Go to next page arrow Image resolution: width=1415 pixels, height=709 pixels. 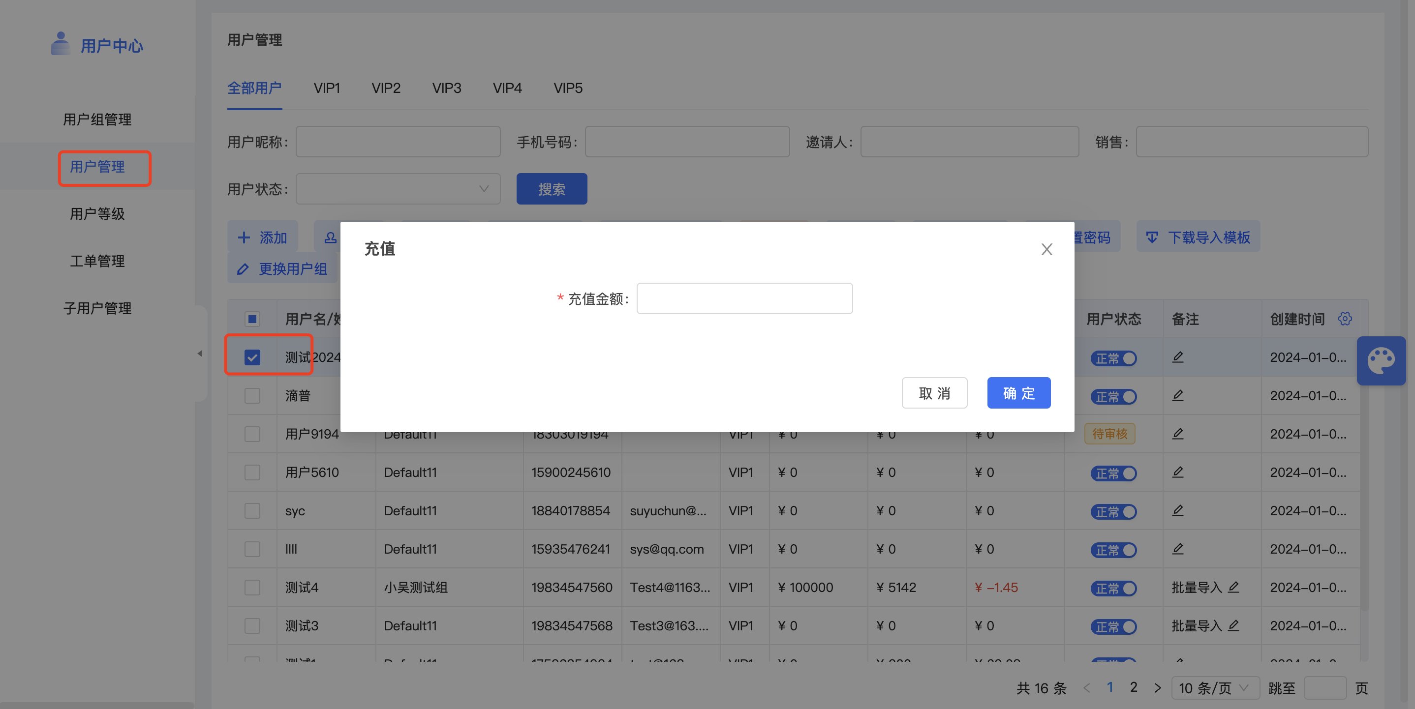1157,687
